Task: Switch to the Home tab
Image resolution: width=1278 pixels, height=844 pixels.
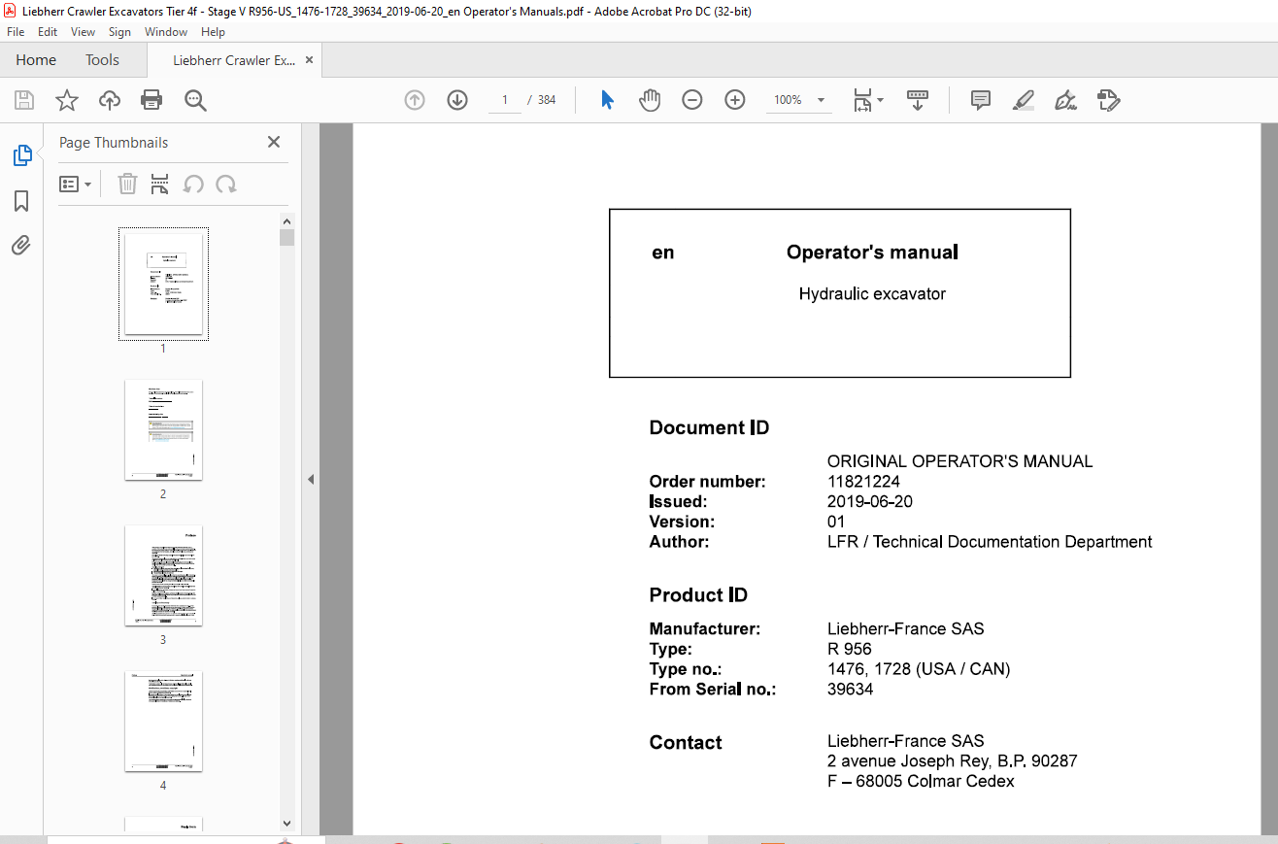Action: coord(36,60)
